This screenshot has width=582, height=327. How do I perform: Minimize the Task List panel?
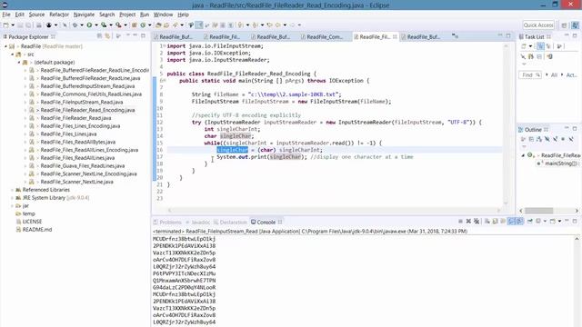tap(567, 35)
